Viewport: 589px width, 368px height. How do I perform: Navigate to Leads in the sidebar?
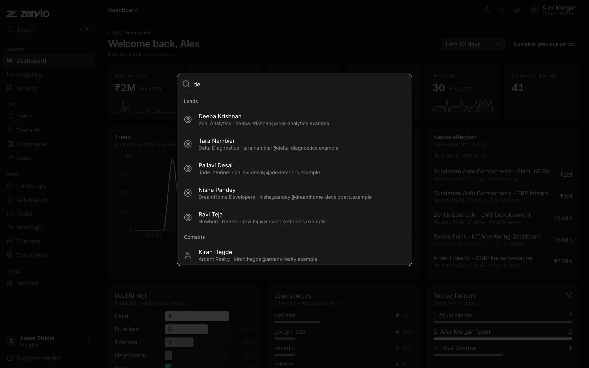tap(49, 116)
